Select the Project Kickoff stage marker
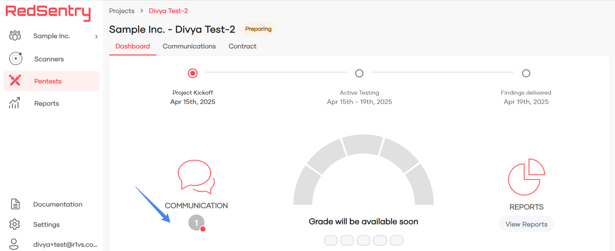The width and height of the screenshot is (615, 251). click(x=193, y=73)
